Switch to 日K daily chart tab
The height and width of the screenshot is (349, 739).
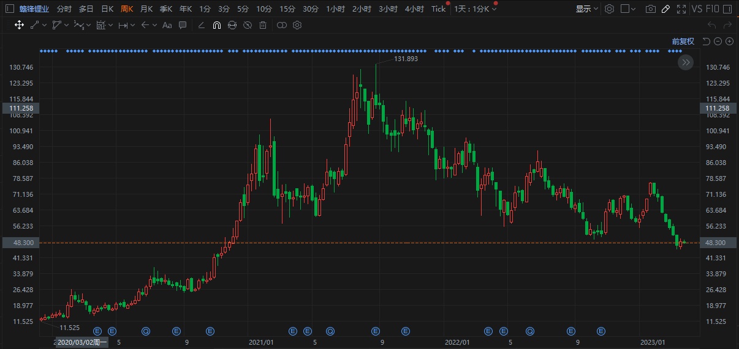pyautogui.click(x=107, y=9)
